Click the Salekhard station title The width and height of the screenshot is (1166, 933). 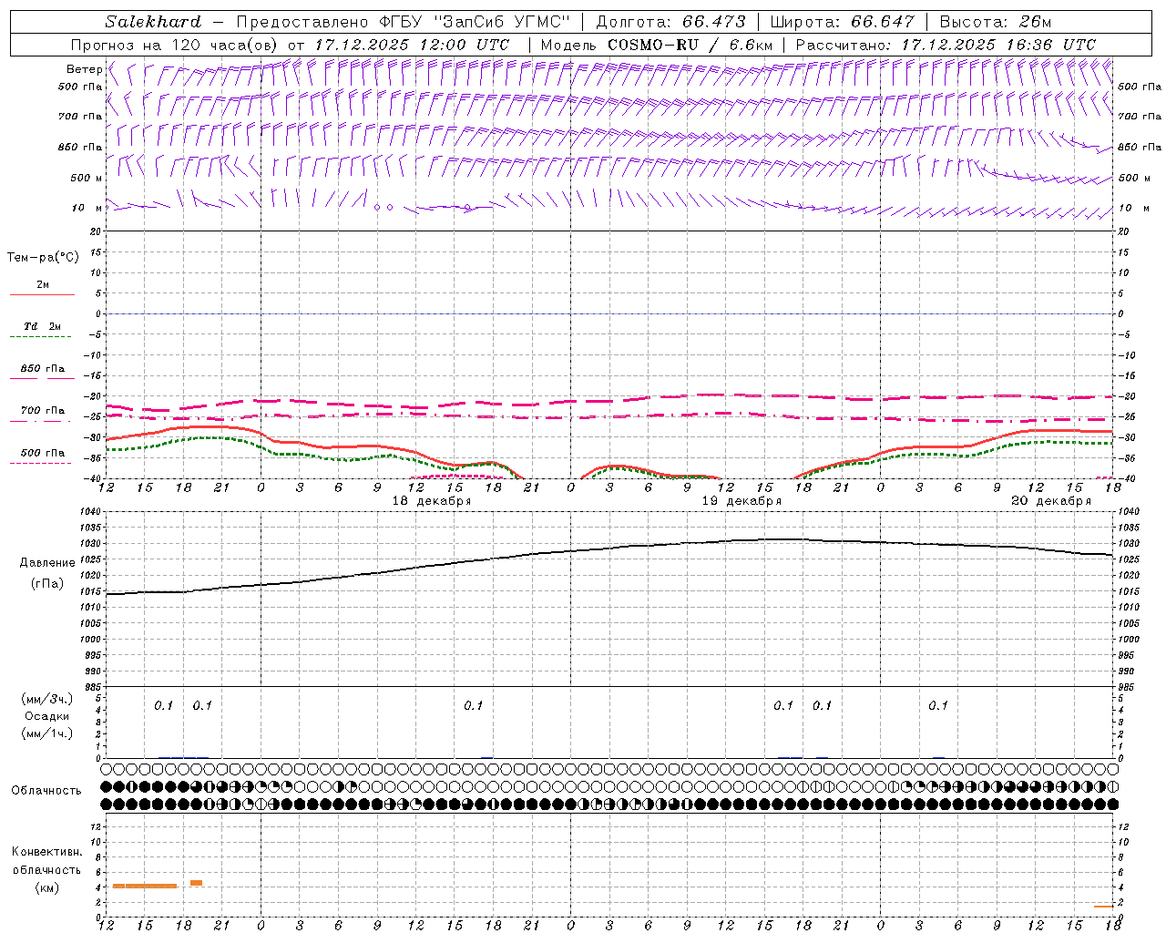point(152,22)
